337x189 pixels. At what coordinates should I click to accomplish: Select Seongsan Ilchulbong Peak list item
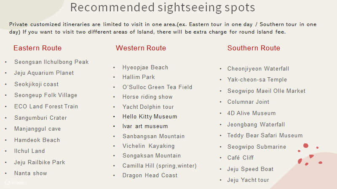pos(51,62)
